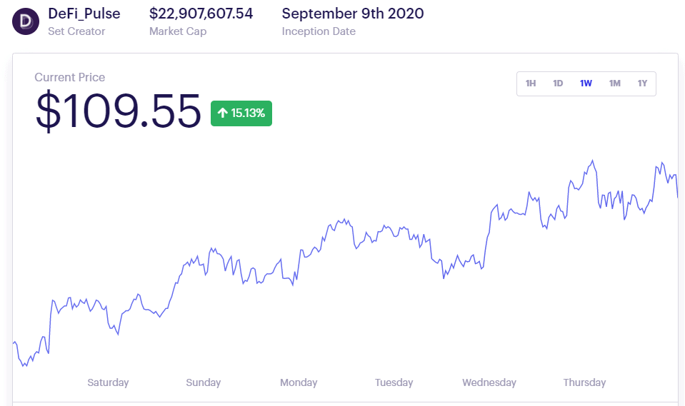Click the Thursday label on chart axis
This screenshot has width=685, height=406.
click(584, 382)
